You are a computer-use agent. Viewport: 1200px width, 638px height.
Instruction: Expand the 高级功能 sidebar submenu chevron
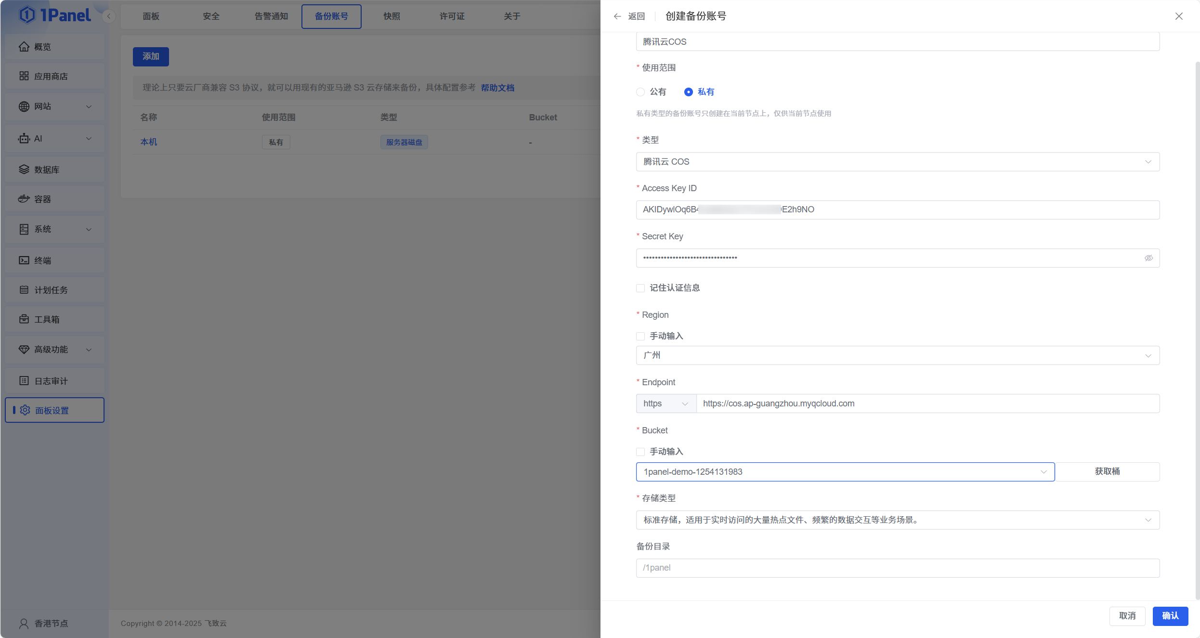[x=89, y=350]
